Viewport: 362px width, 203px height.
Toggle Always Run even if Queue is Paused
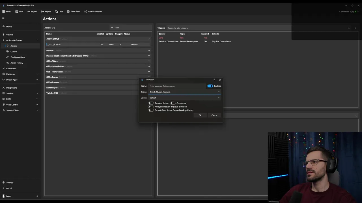(151, 107)
